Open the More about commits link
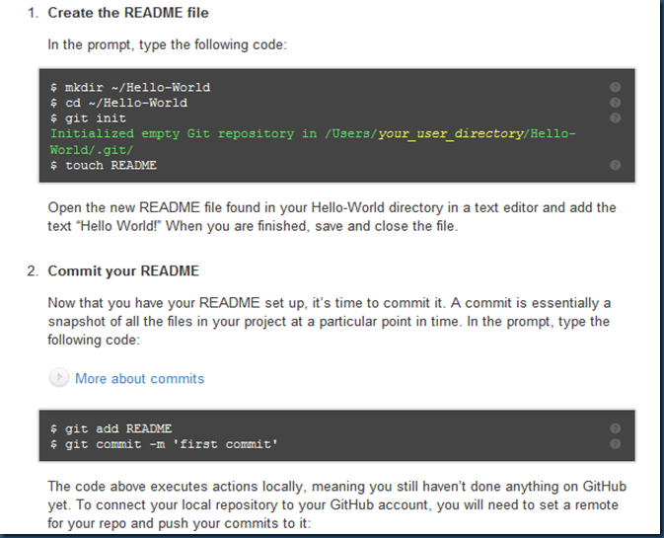This screenshot has height=538, width=664. (x=139, y=379)
